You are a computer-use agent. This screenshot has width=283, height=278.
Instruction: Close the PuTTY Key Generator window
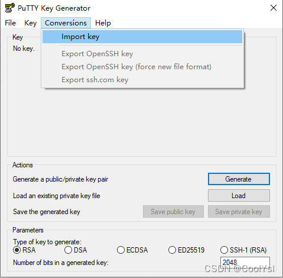click(274, 8)
